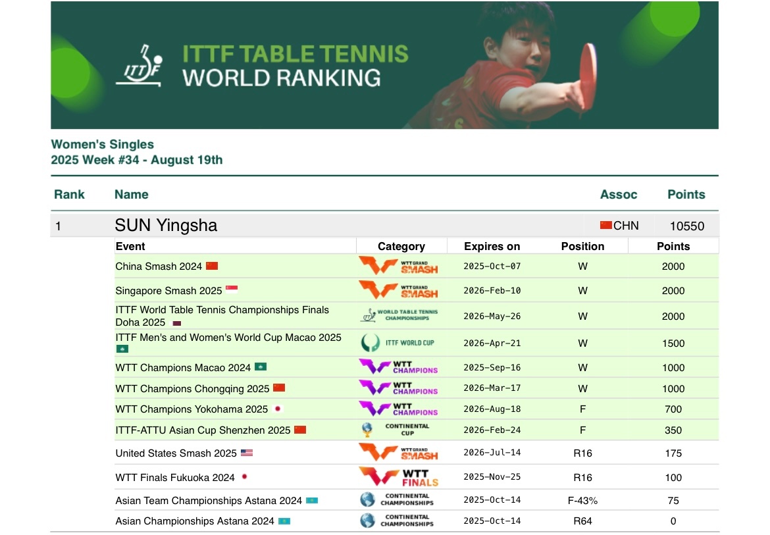Click ITTF World Table Tennis Championships Finals event
Image resolution: width=770 pixels, height=535 pixels.
tap(222, 316)
